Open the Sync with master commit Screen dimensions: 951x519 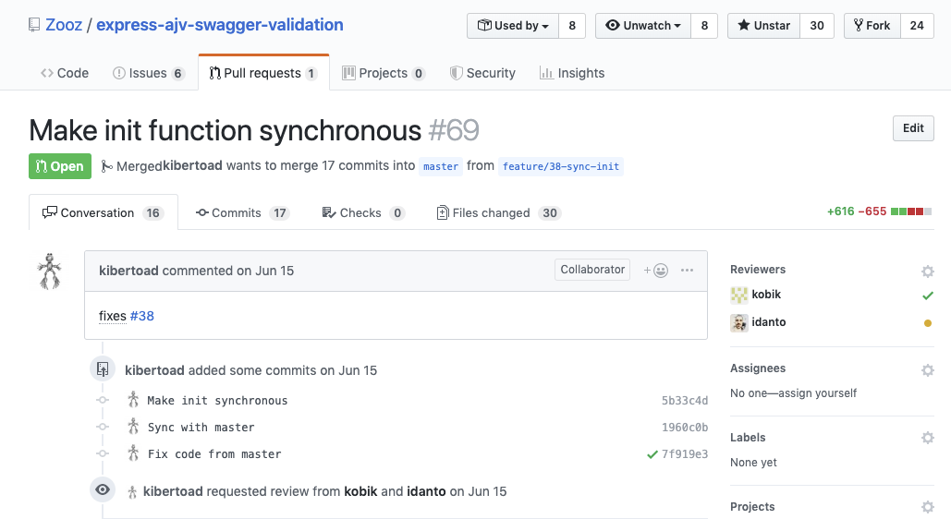click(x=201, y=427)
